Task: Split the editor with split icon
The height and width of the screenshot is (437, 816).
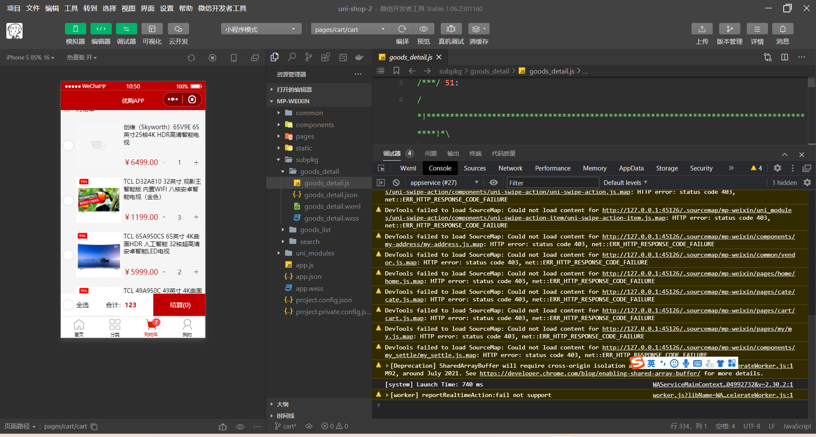Action: (785, 57)
